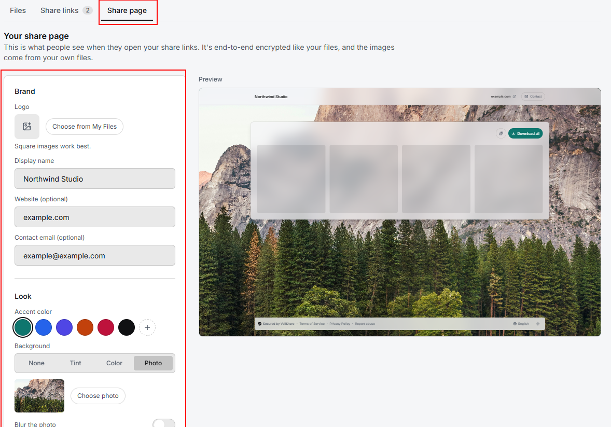Select the purple accent color
Image resolution: width=611 pixels, height=427 pixels.
tap(64, 327)
